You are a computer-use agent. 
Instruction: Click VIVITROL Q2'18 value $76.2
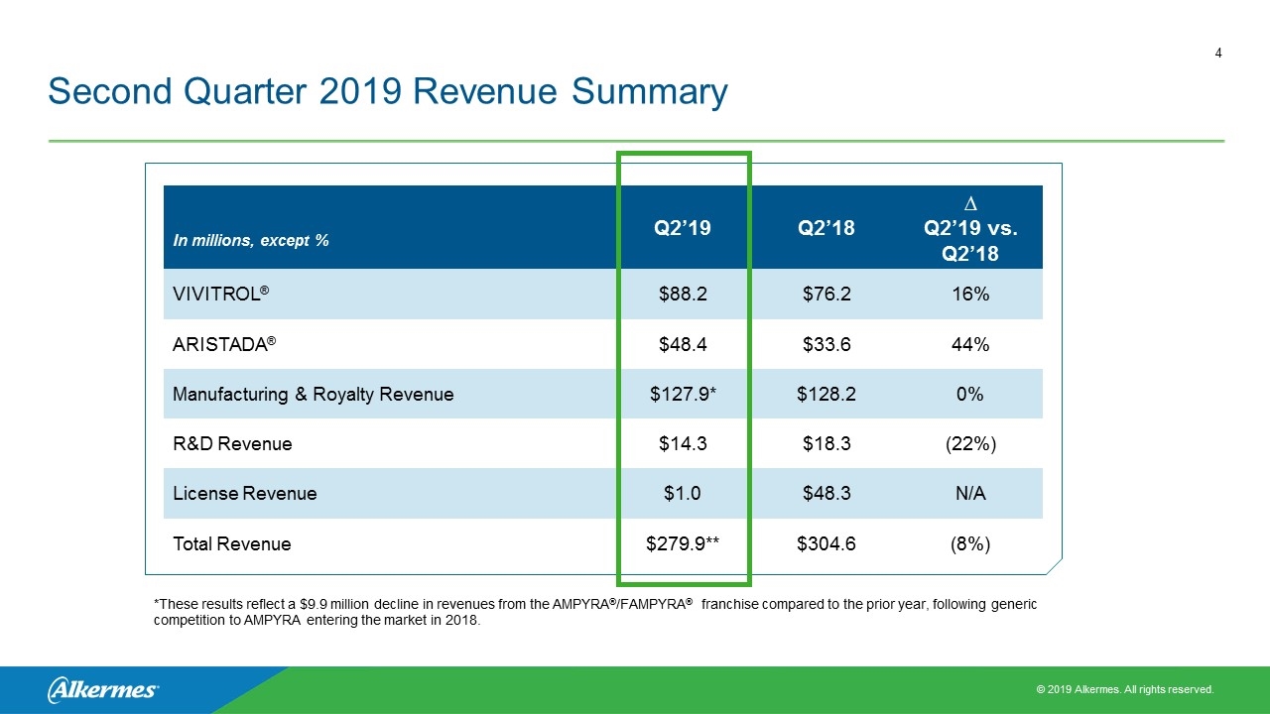coord(826,295)
